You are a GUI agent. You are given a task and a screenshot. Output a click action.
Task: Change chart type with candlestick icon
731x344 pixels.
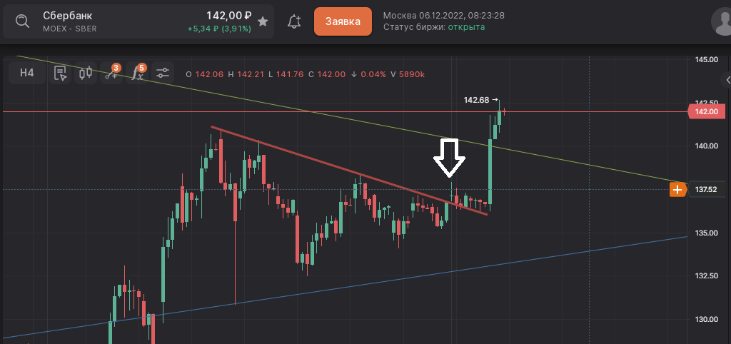pos(86,73)
